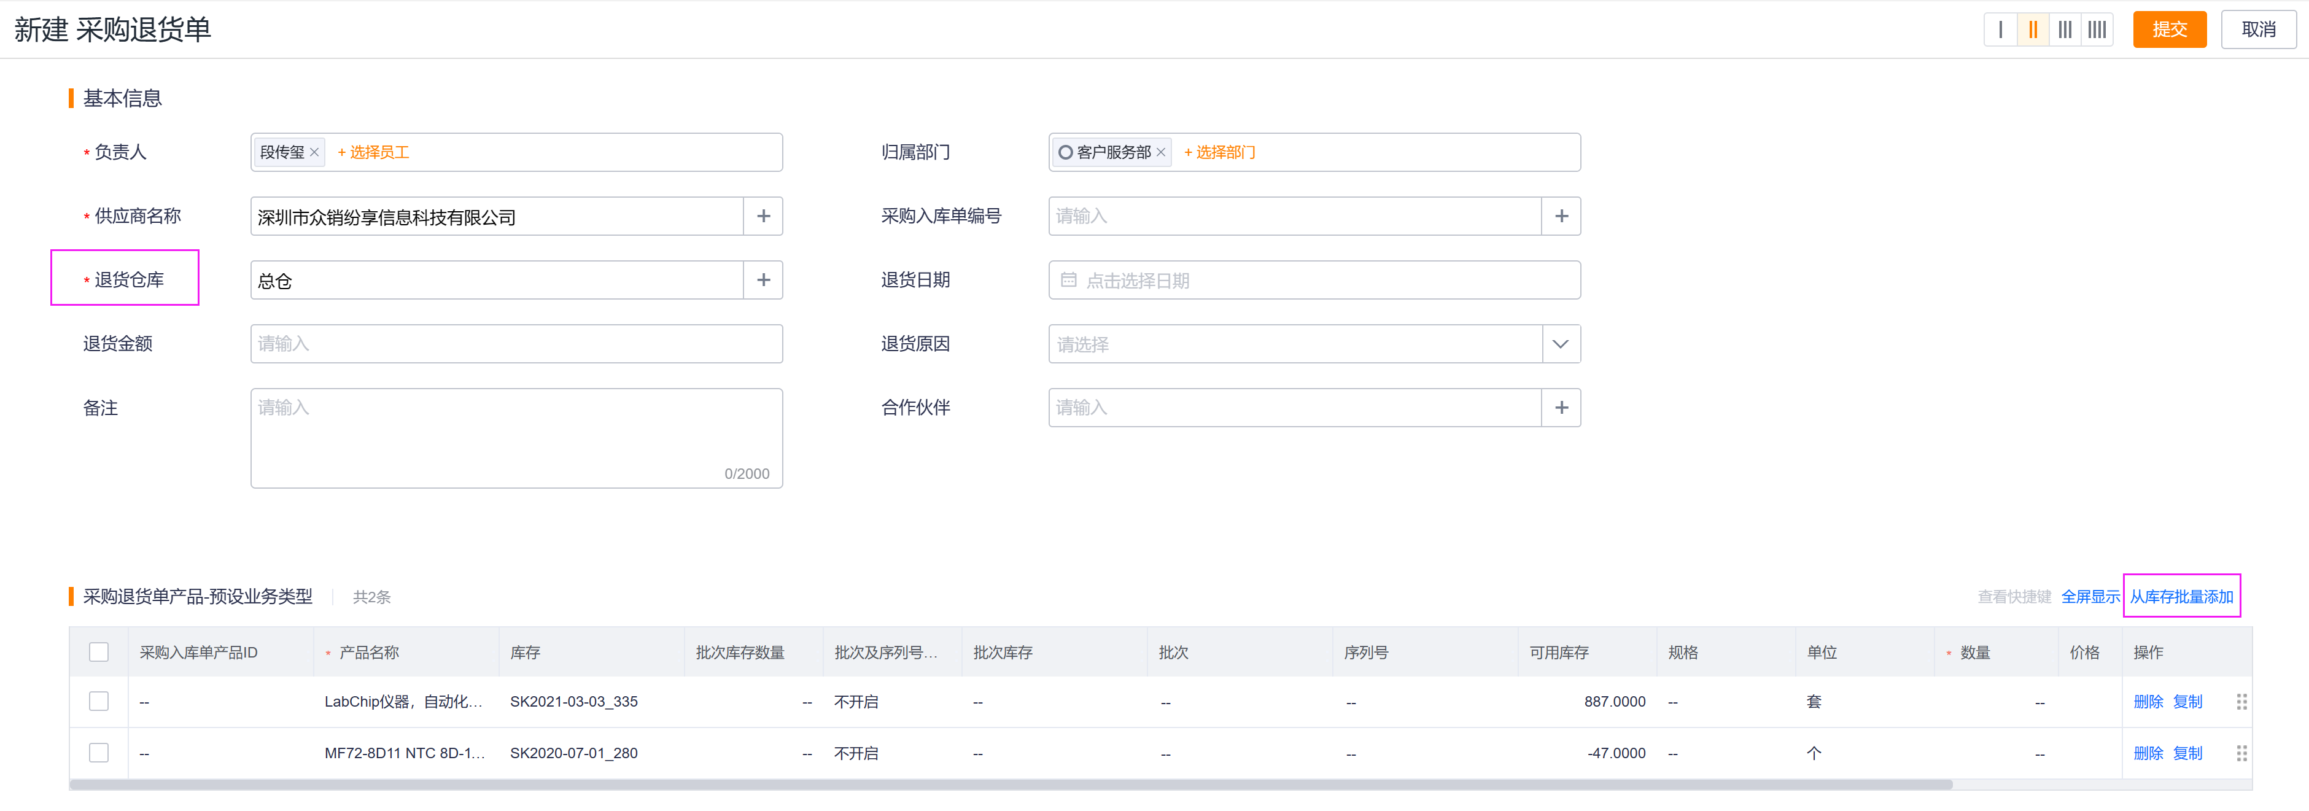This screenshot has width=2309, height=811.
Task: Click plus icon beside 供应商名称 field
Action: [763, 216]
